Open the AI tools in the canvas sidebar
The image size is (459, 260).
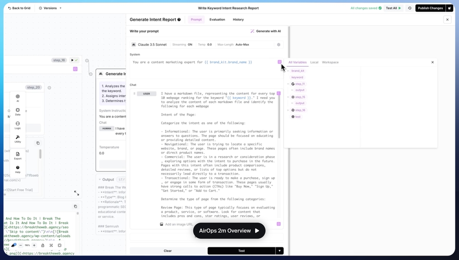[x=17, y=98]
